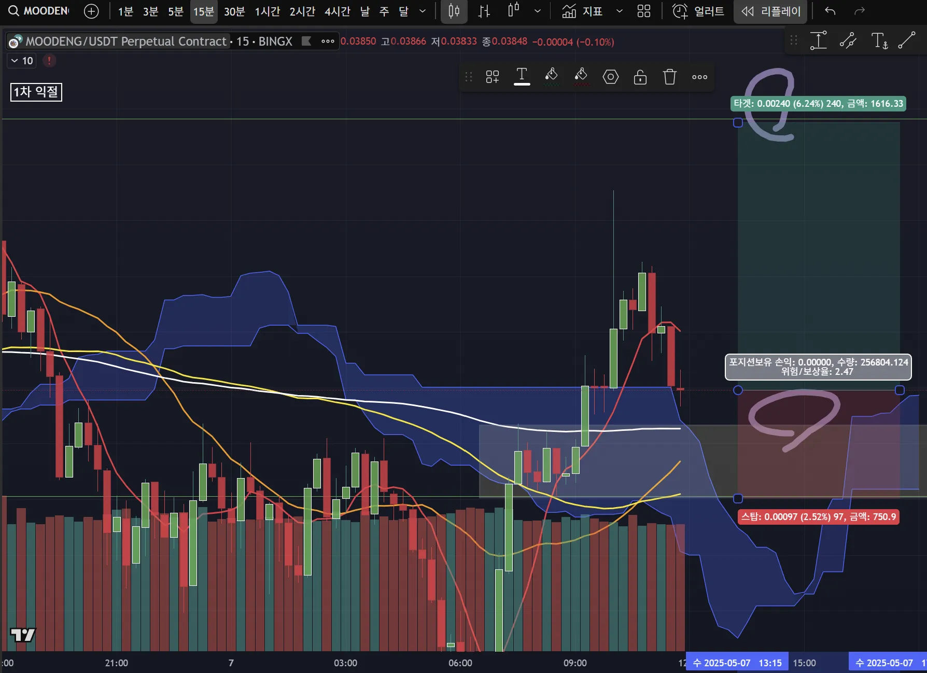Select the text note T tool in favorites bar
927x673 pixels.
point(879,40)
